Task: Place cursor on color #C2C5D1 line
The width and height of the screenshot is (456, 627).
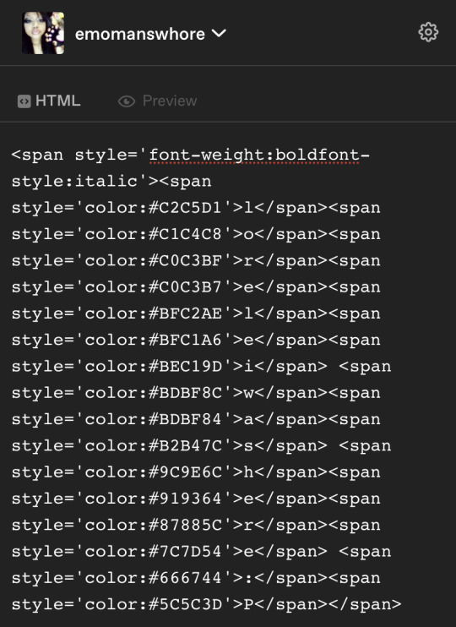Action: click(196, 208)
